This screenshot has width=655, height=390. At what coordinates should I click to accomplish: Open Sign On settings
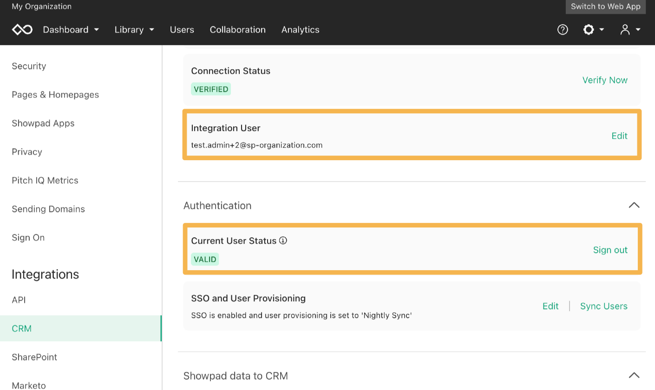click(28, 238)
